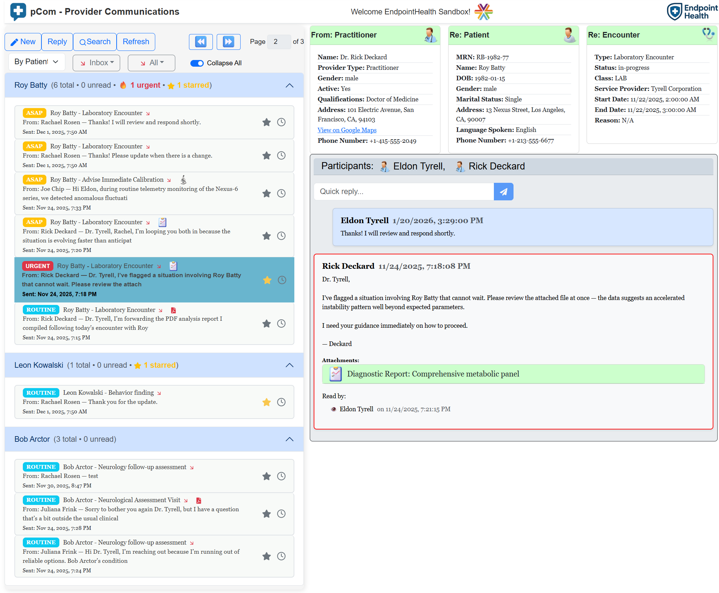
Task: Go to next page with fast-forward button
Action: point(228,42)
